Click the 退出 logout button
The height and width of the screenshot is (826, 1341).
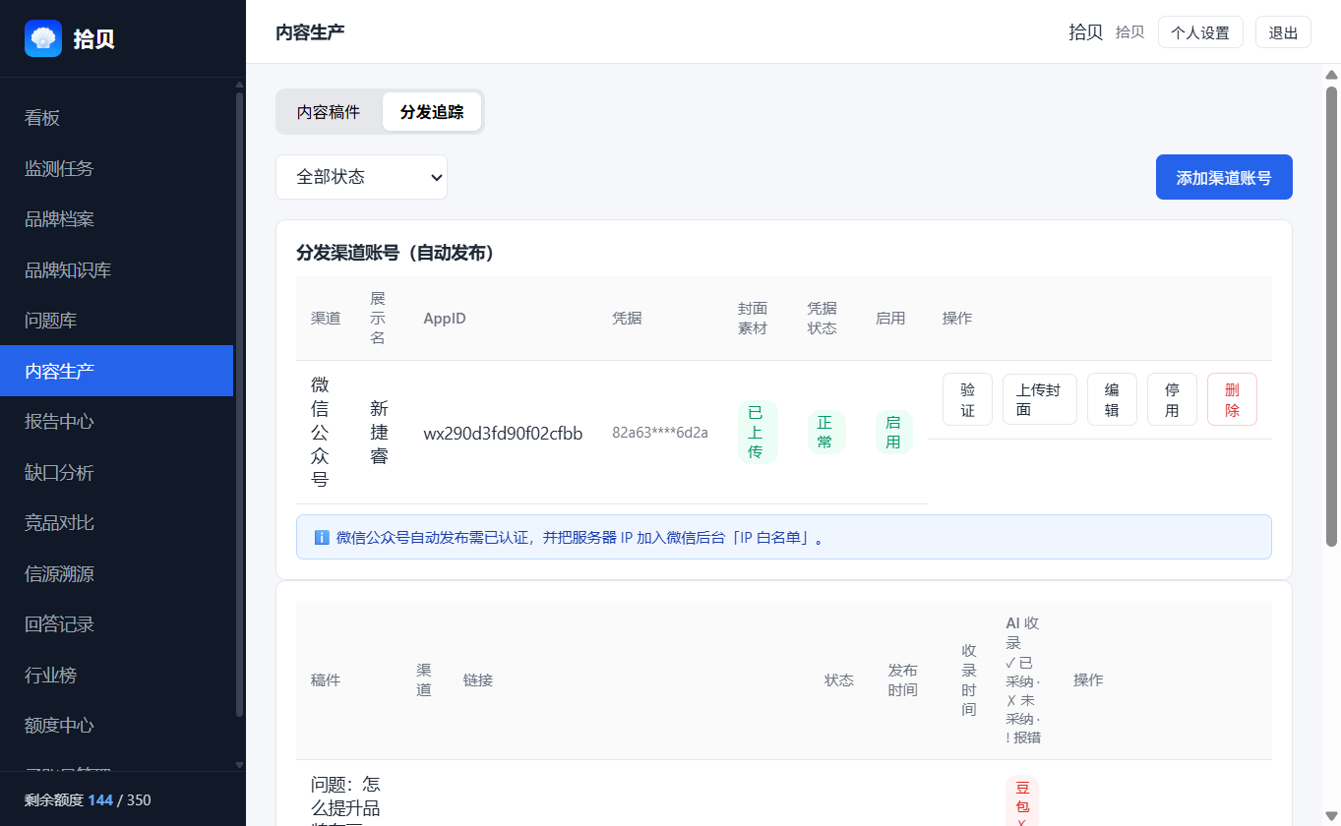point(1283,32)
